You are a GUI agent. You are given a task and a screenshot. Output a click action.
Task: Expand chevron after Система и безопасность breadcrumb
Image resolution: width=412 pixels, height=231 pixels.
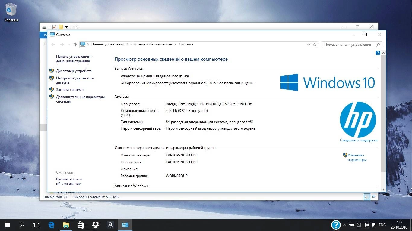[x=176, y=44]
